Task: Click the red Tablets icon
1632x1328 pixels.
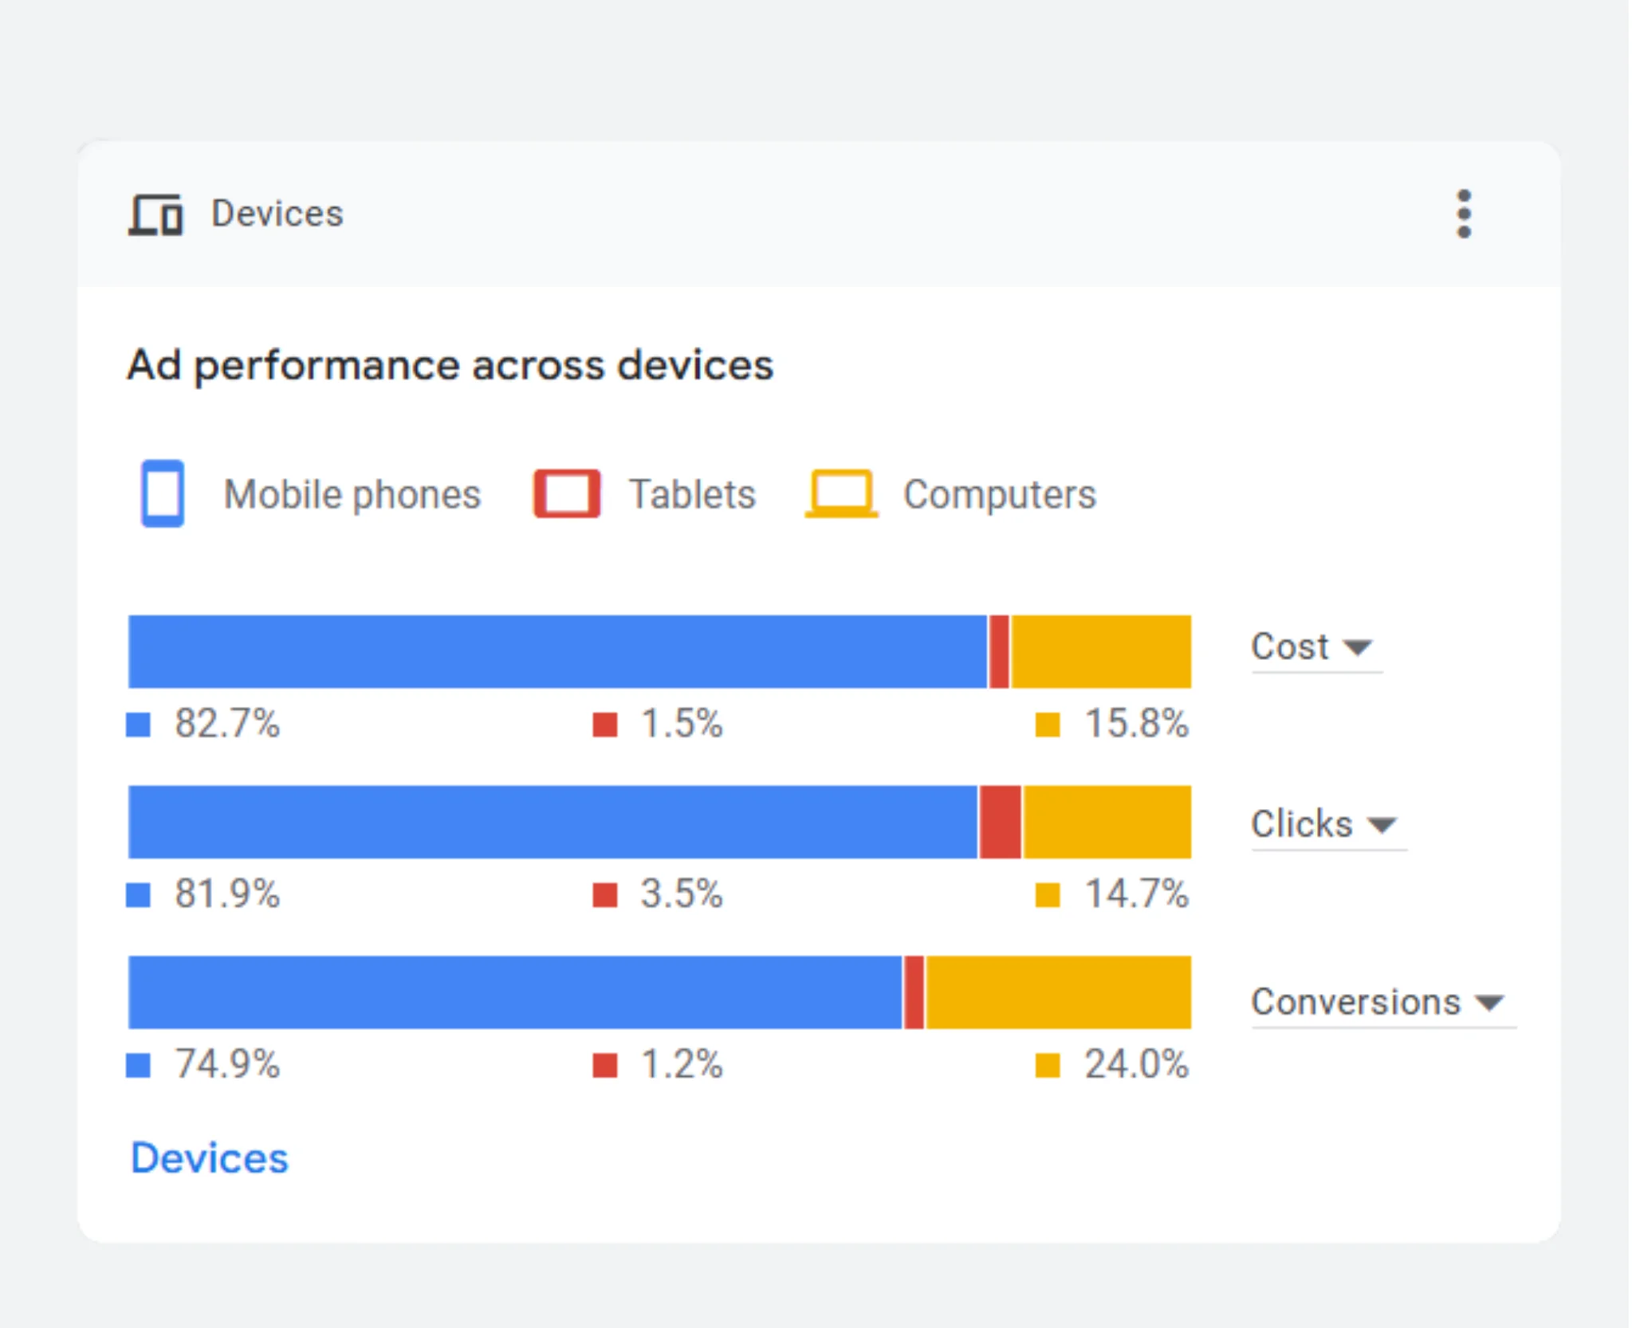Action: coord(567,493)
